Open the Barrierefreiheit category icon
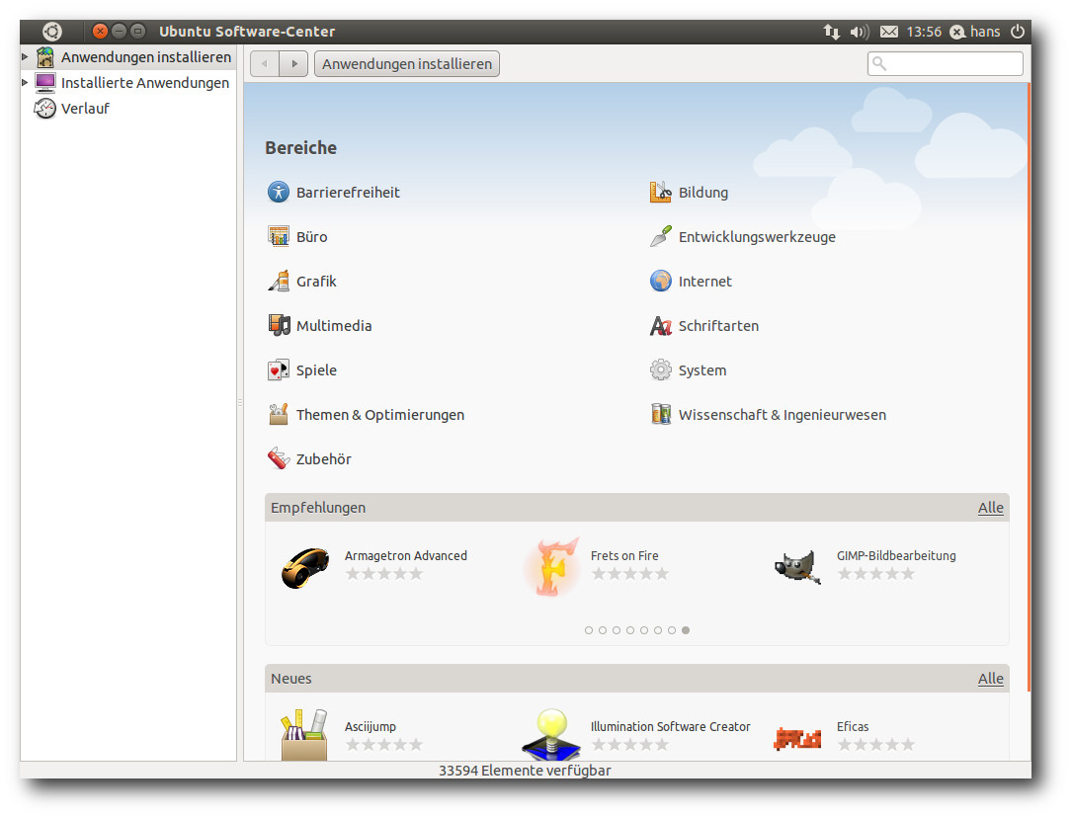Screen dimensions: 1071x818 click(x=279, y=193)
